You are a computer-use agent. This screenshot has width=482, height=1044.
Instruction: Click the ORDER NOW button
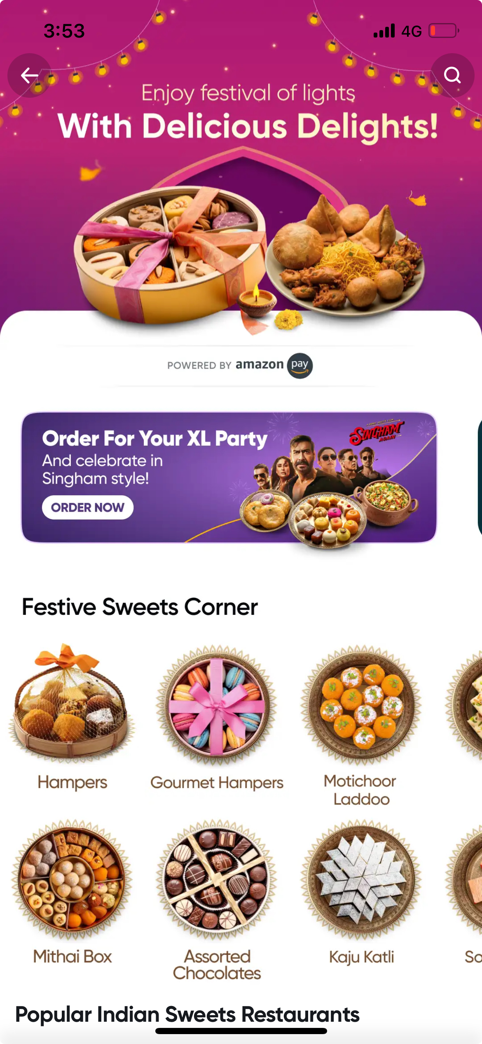coord(87,507)
